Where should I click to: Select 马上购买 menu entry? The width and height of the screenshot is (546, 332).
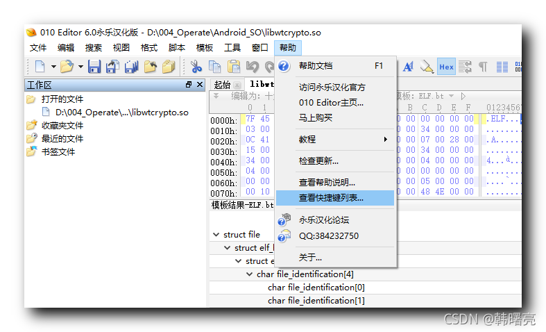point(335,118)
